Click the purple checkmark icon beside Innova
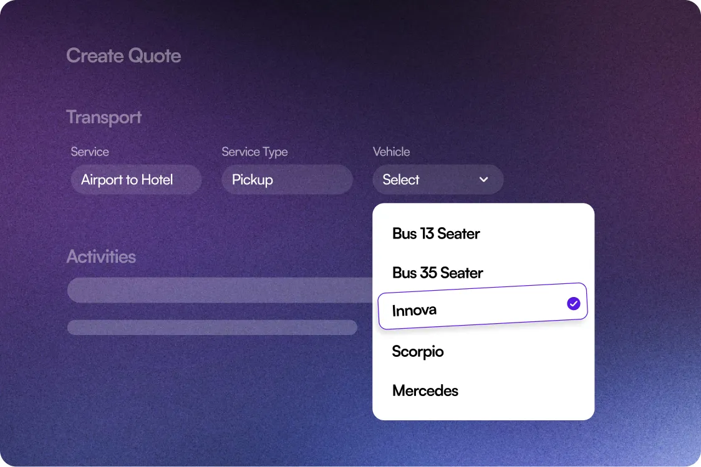 coord(573,304)
